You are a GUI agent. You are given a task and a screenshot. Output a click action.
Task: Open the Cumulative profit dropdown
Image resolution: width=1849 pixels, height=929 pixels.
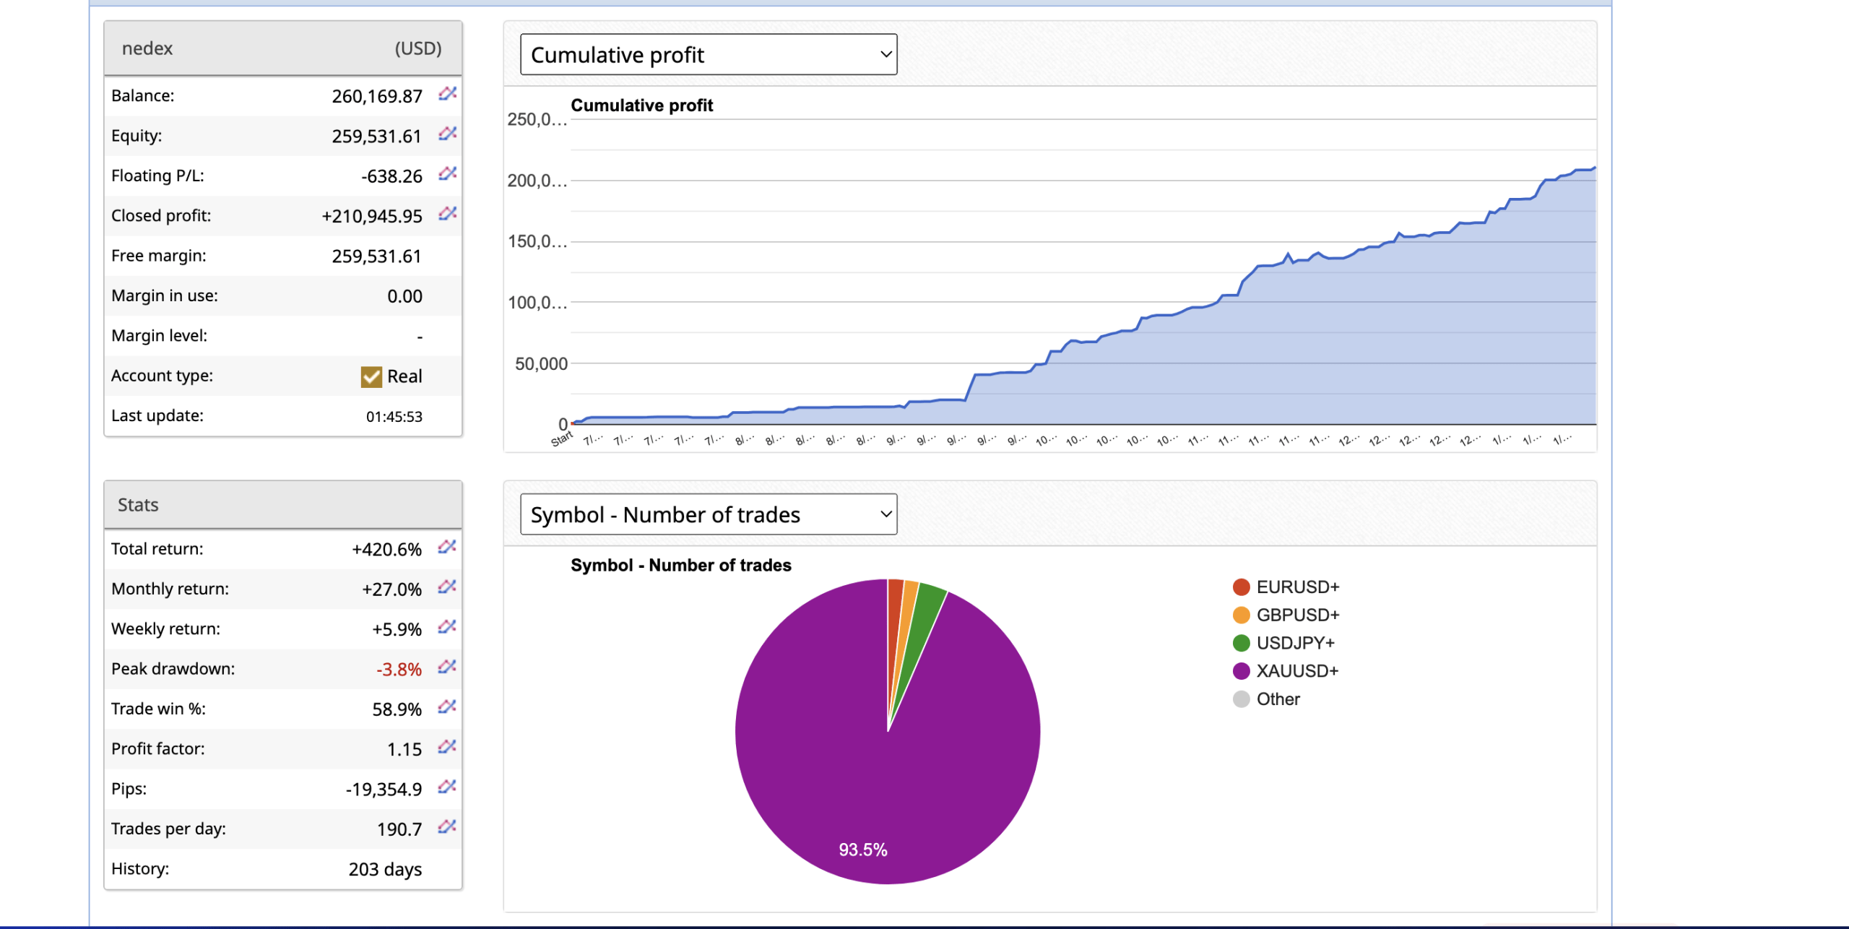coord(709,55)
